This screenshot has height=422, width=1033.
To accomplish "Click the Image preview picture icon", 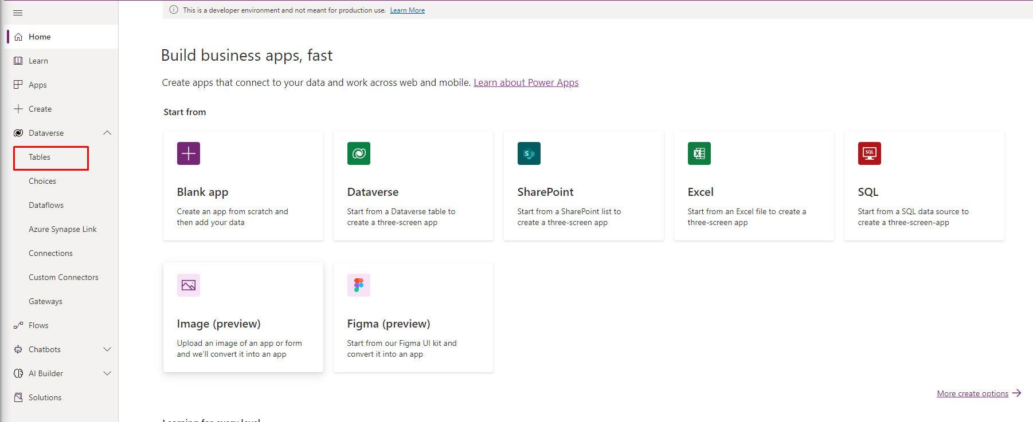I will (x=189, y=285).
